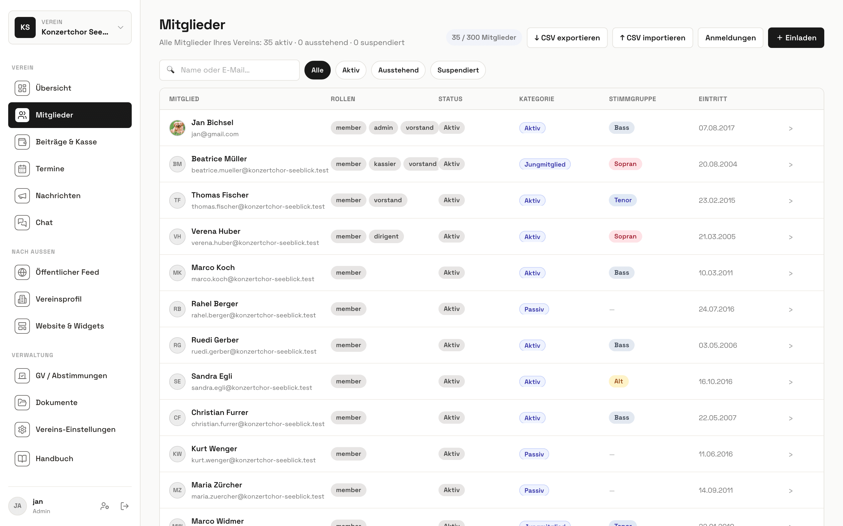Open the Vereins-Einstellungen gear icon
This screenshot has width=843, height=526.
pyautogui.click(x=22, y=429)
